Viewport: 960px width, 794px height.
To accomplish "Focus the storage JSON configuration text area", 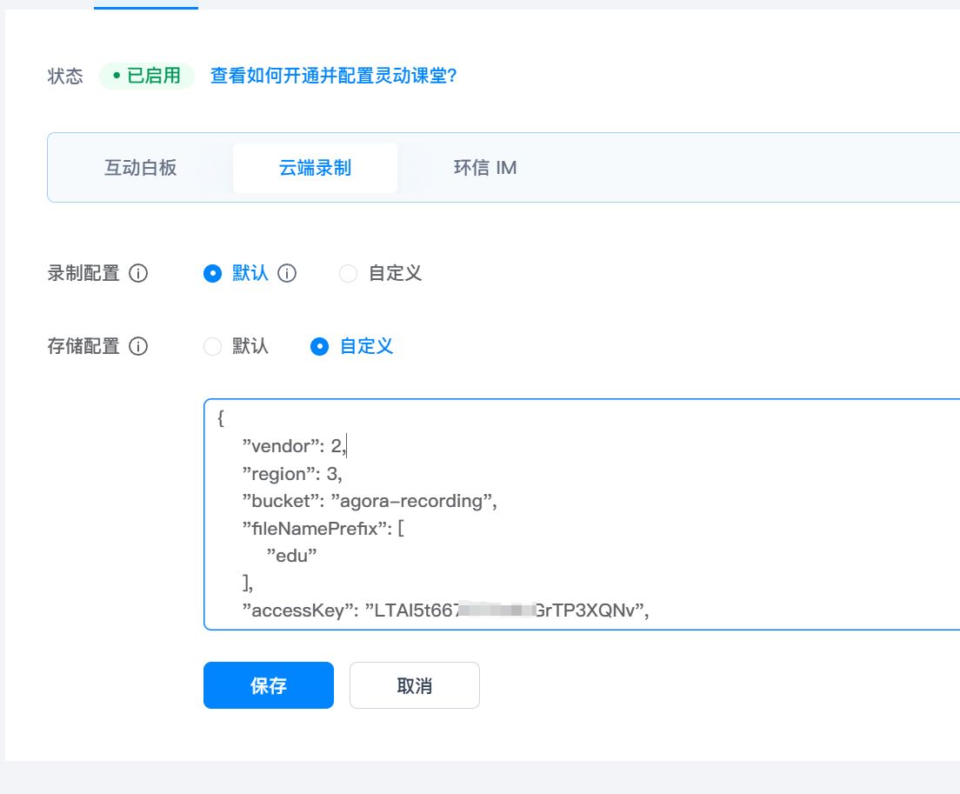I will (x=582, y=514).
